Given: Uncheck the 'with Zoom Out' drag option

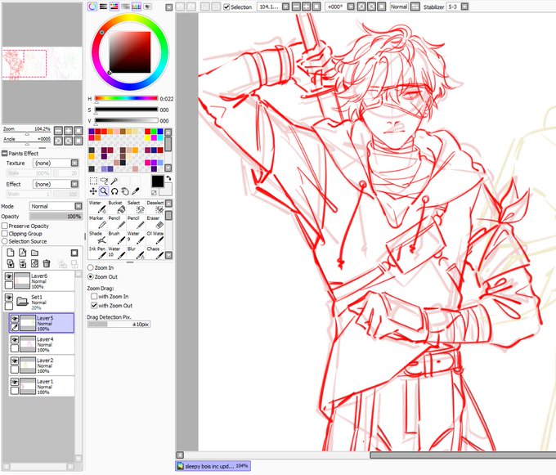Looking at the screenshot, I should [94, 305].
